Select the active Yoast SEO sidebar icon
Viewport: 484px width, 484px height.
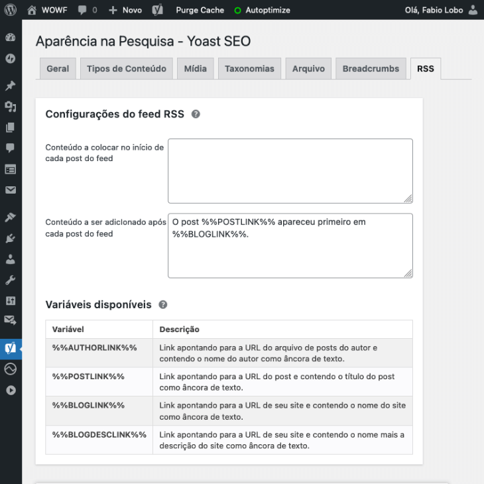click(x=11, y=349)
